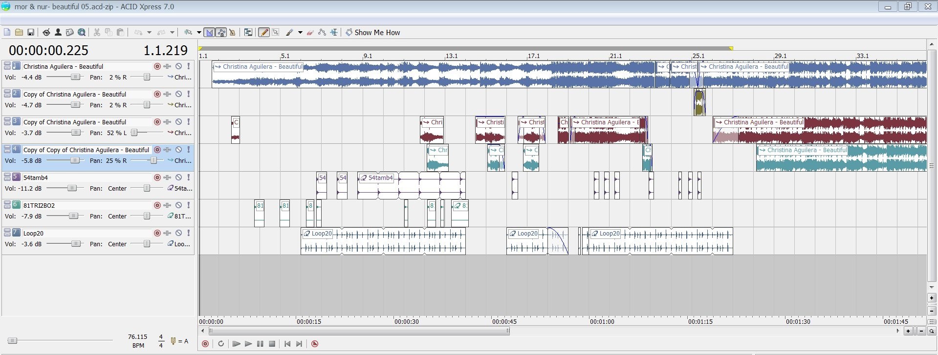Viewport: 938px width, 355px height.
Task: Select the Erase tool in toolbar
Action: point(310,33)
